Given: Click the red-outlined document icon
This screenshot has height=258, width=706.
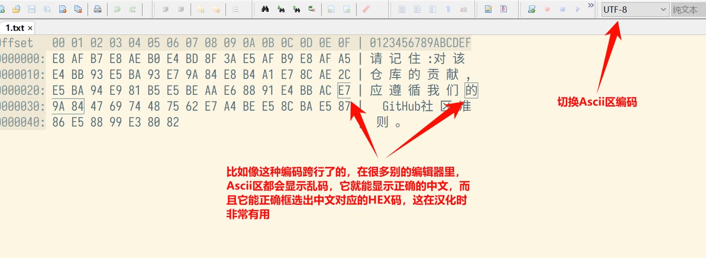Looking at the screenshot, I should pos(504,9).
